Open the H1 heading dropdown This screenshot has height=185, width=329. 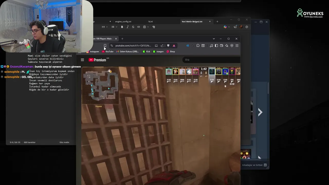pyautogui.click(x=104, y=27)
